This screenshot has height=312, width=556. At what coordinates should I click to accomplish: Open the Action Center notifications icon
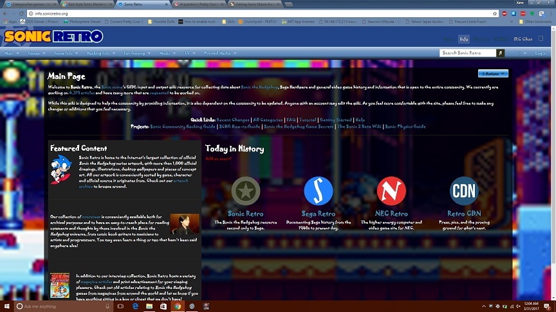click(547, 306)
